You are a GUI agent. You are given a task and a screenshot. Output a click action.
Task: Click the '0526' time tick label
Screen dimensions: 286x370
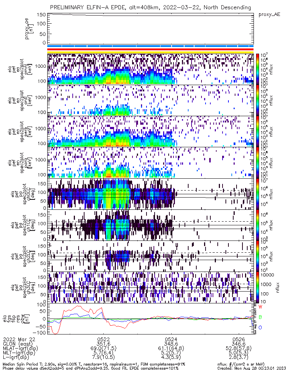tap(238, 339)
